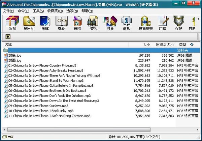This screenshot has width=202, height=141.
Task: Open the 向导 (Wizard) tool
Action: (110, 21)
